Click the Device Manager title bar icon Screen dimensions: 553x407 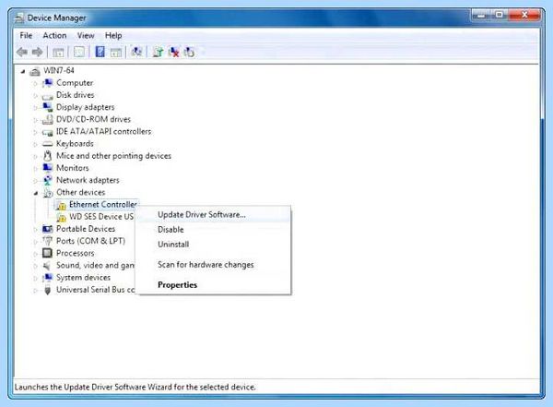click(x=19, y=18)
